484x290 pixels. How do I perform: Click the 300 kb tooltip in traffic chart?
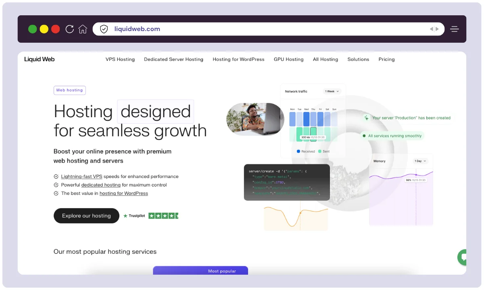coord(312,138)
